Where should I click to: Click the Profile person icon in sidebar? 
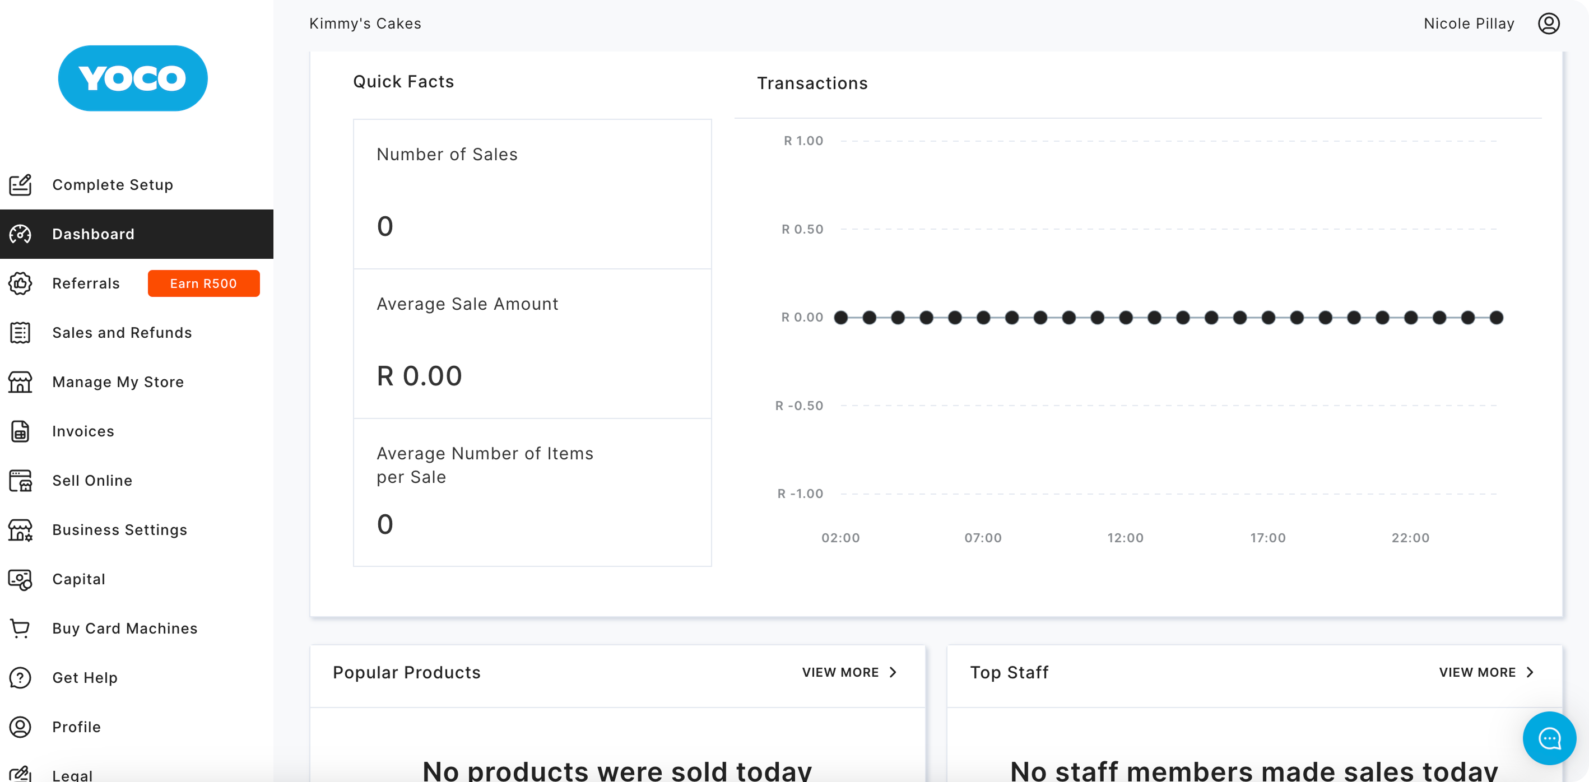[20, 727]
